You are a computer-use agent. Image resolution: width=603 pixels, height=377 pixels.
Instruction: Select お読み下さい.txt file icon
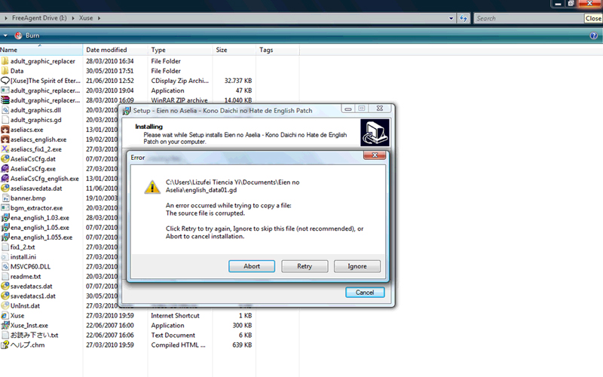coord(5,336)
